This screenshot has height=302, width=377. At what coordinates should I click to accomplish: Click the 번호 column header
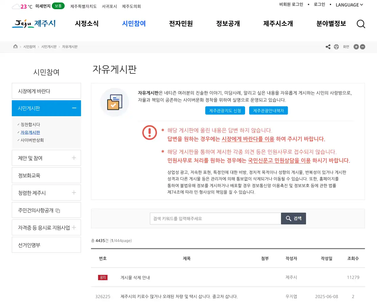(x=103, y=258)
